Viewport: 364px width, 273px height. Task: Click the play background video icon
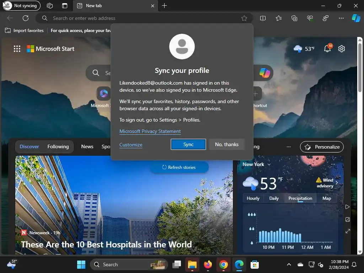point(347,207)
